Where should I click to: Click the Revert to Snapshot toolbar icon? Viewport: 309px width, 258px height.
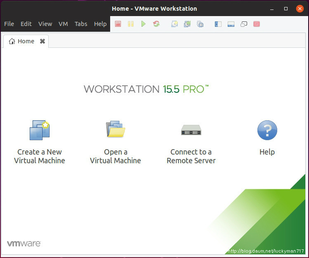click(187, 24)
